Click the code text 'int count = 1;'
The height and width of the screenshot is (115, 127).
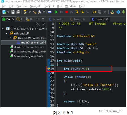(x=76, y=69)
